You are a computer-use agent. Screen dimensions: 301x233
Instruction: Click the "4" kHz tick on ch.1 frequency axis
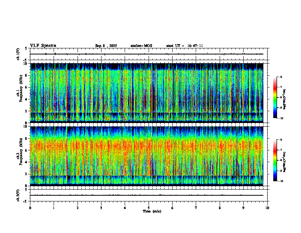point(27,99)
